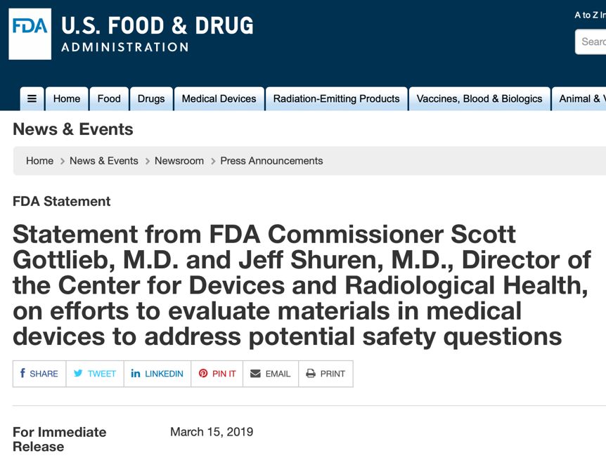Click the U.S. Food & Drug Administration title

[157, 34]
